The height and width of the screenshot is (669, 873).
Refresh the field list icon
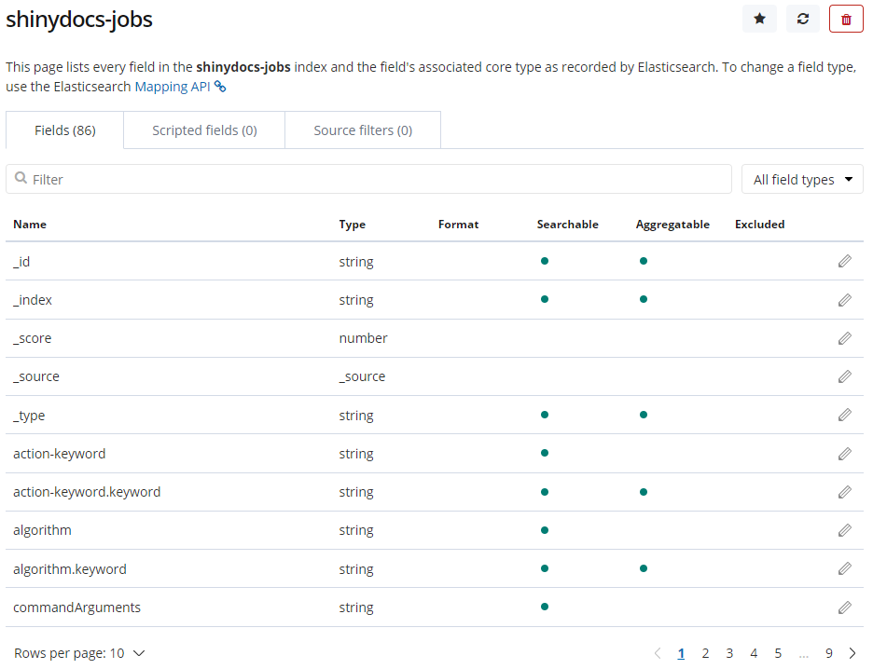coord(803,19)
